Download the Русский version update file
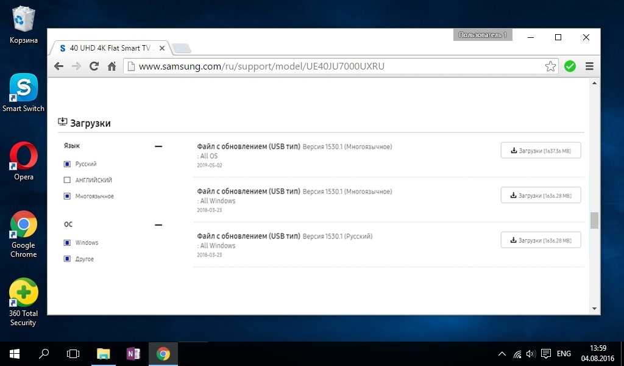 541,240
